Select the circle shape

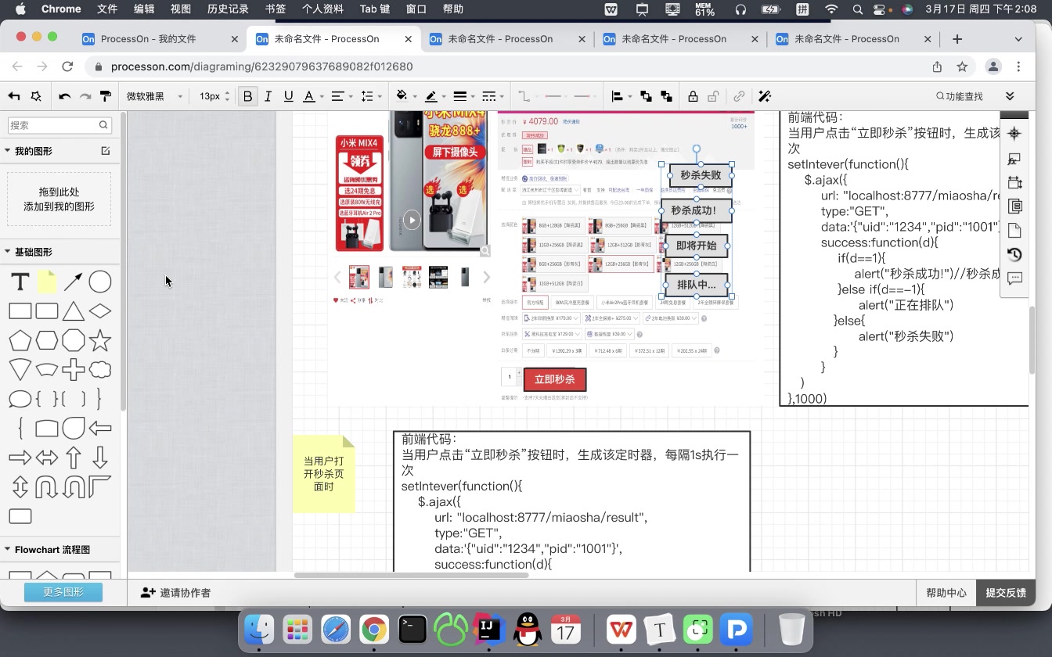(100, 282)
